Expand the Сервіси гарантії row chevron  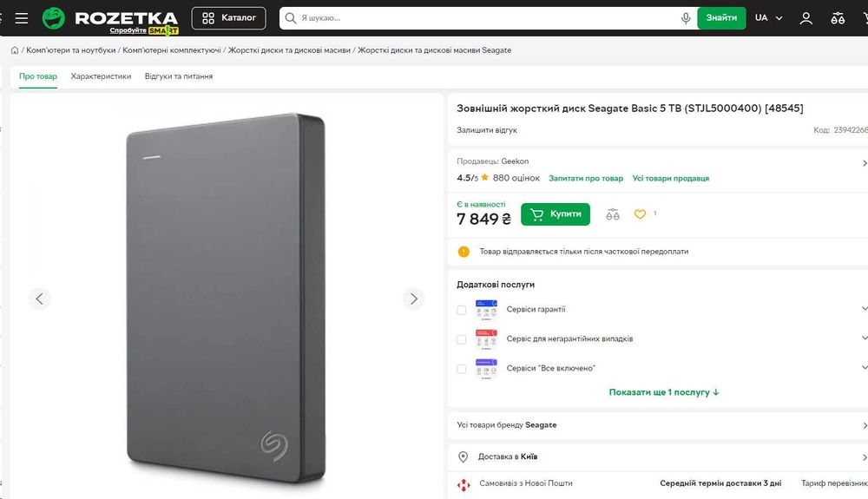865,309
